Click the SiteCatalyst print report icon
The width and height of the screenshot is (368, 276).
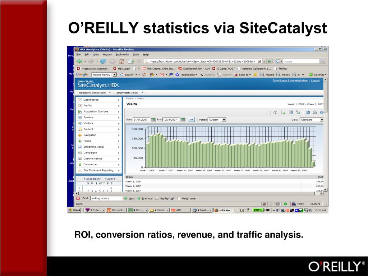(315, 112)
